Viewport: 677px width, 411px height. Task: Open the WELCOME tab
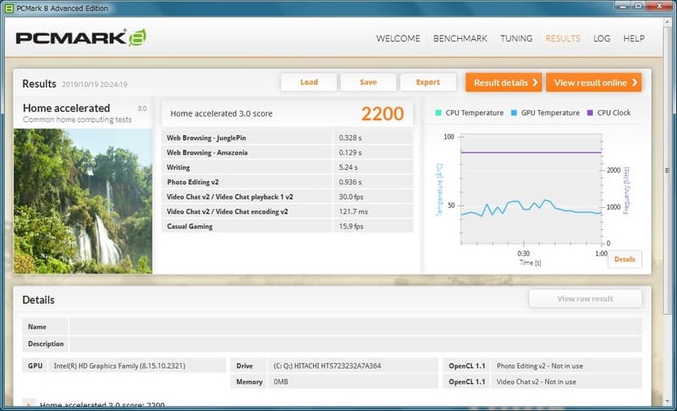398,38
